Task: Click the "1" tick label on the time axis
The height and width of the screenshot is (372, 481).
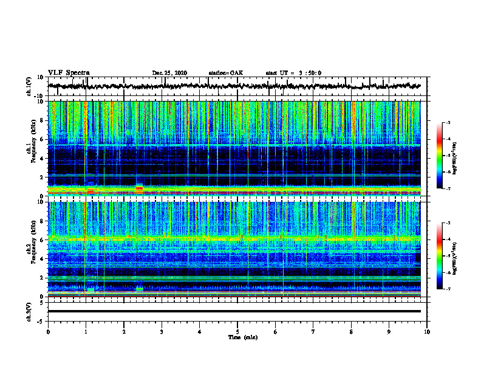Action: tap(86, 332)
